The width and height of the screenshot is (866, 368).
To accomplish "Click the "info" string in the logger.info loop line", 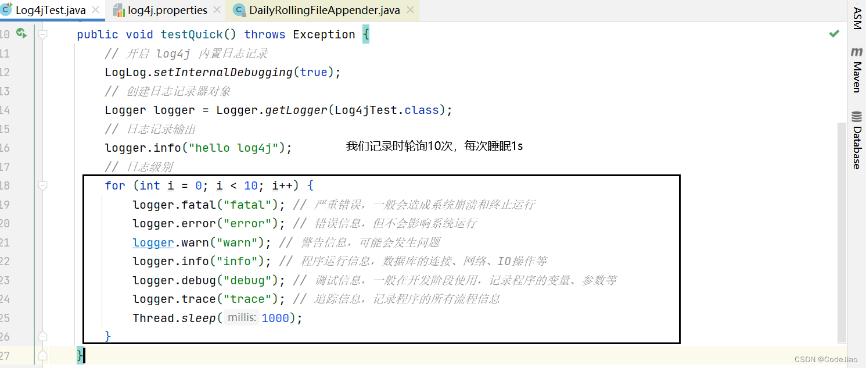I will click(x=237, y=261).
